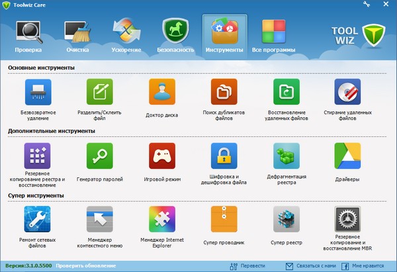This screenshot has width=397, height=272.
Task: Open the Безвозвратное удаление shredder tool
Action: (x=38, y=92)
